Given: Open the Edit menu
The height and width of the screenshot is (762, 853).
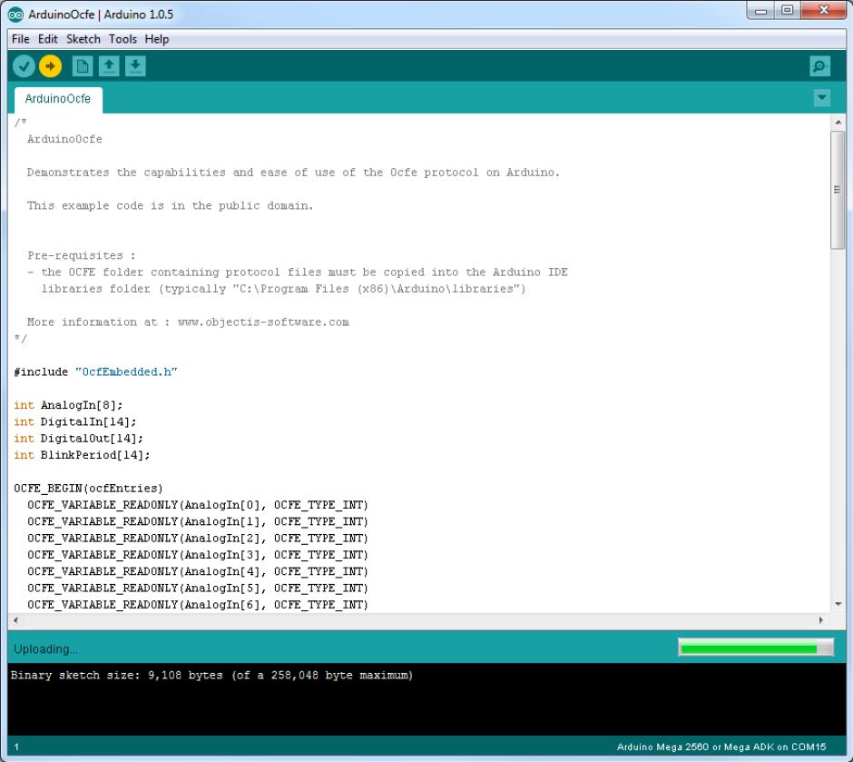Looking at the screenshot, I should coord(48,39).
